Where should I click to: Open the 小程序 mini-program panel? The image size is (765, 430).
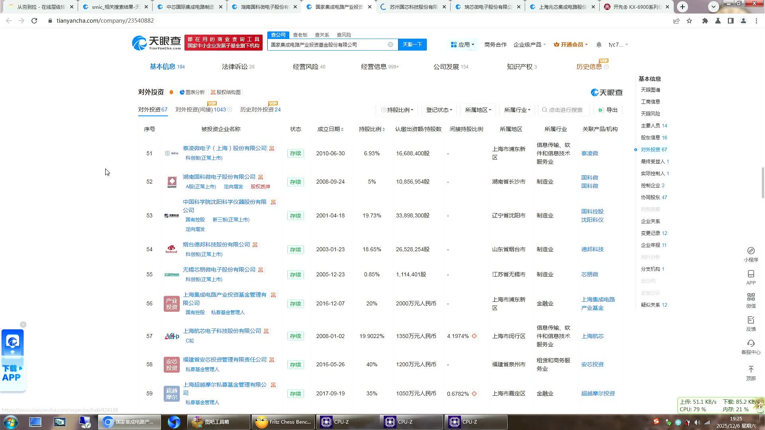click(x=751, y=253)
